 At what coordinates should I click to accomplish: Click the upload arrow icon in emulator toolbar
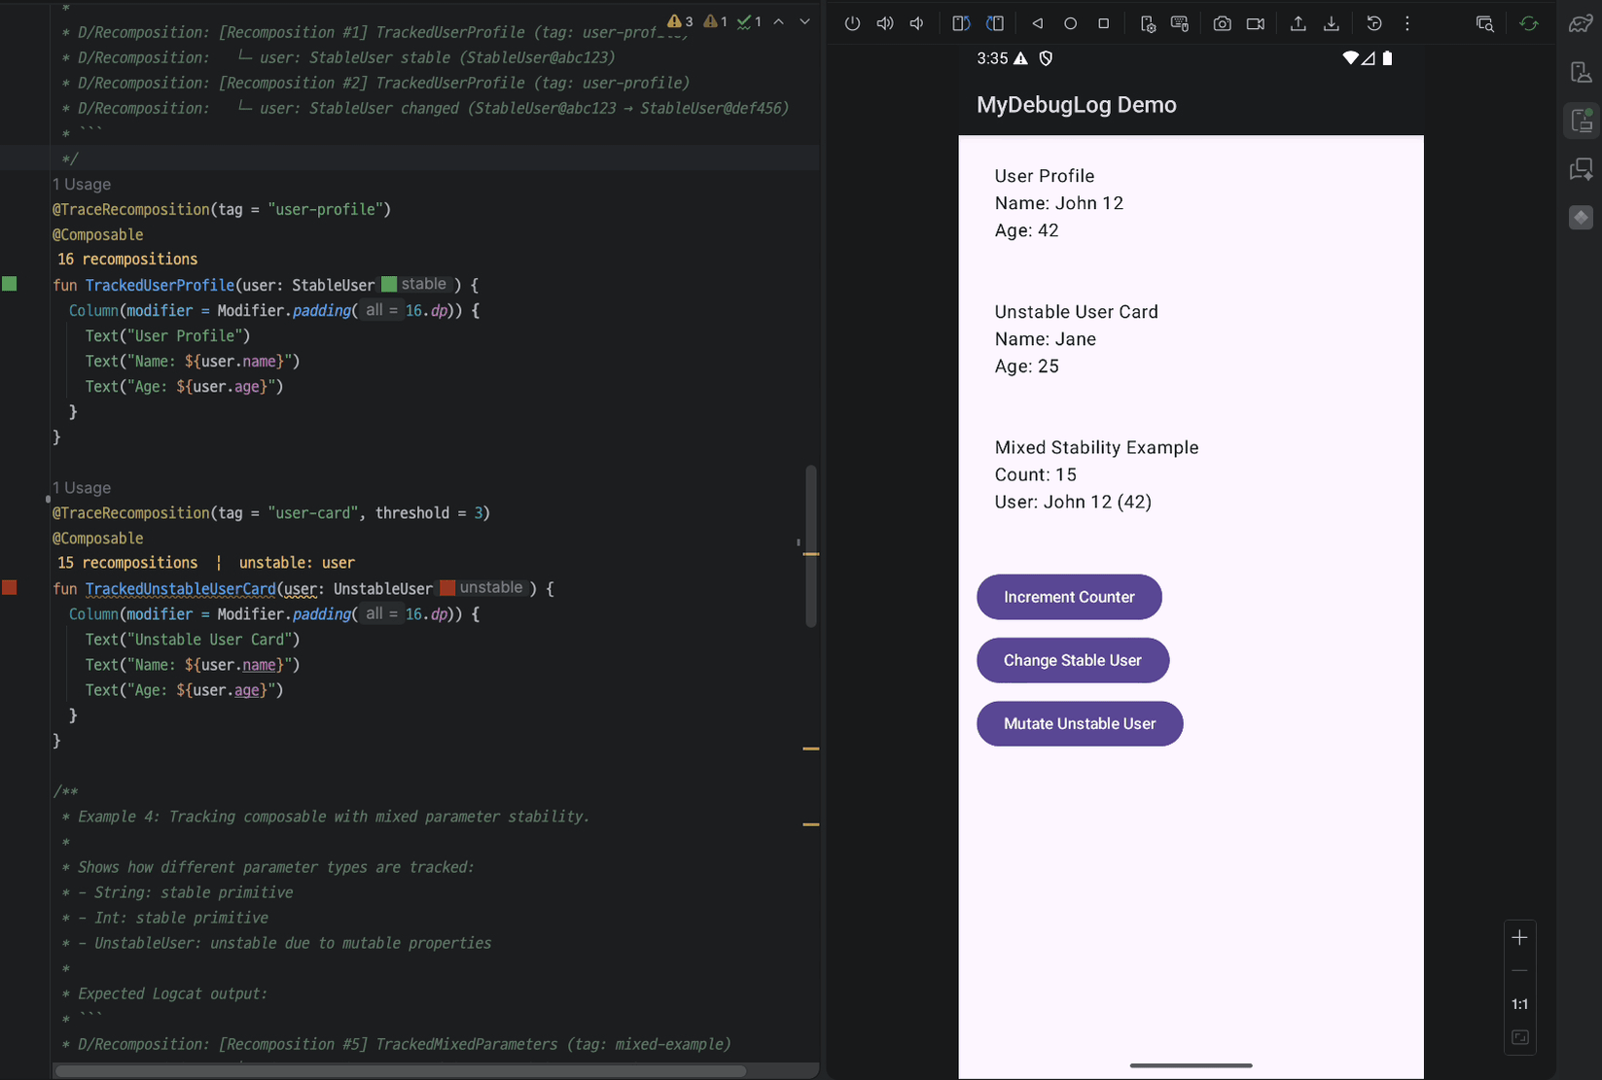[1299, 23]
